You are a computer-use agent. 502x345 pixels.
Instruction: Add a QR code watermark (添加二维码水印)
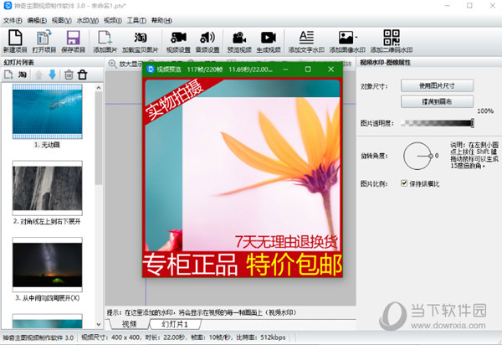[392, 41]
